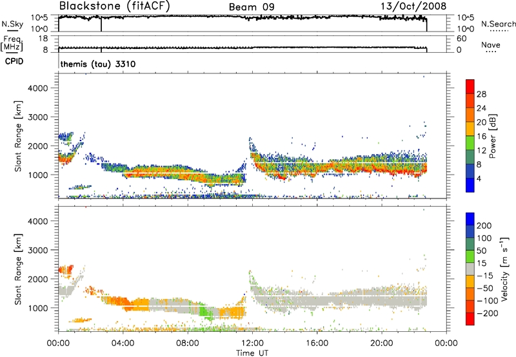Click the '16' power colorbar label
The width and height of the screenshot is (516, 357).
pos(481,137)
